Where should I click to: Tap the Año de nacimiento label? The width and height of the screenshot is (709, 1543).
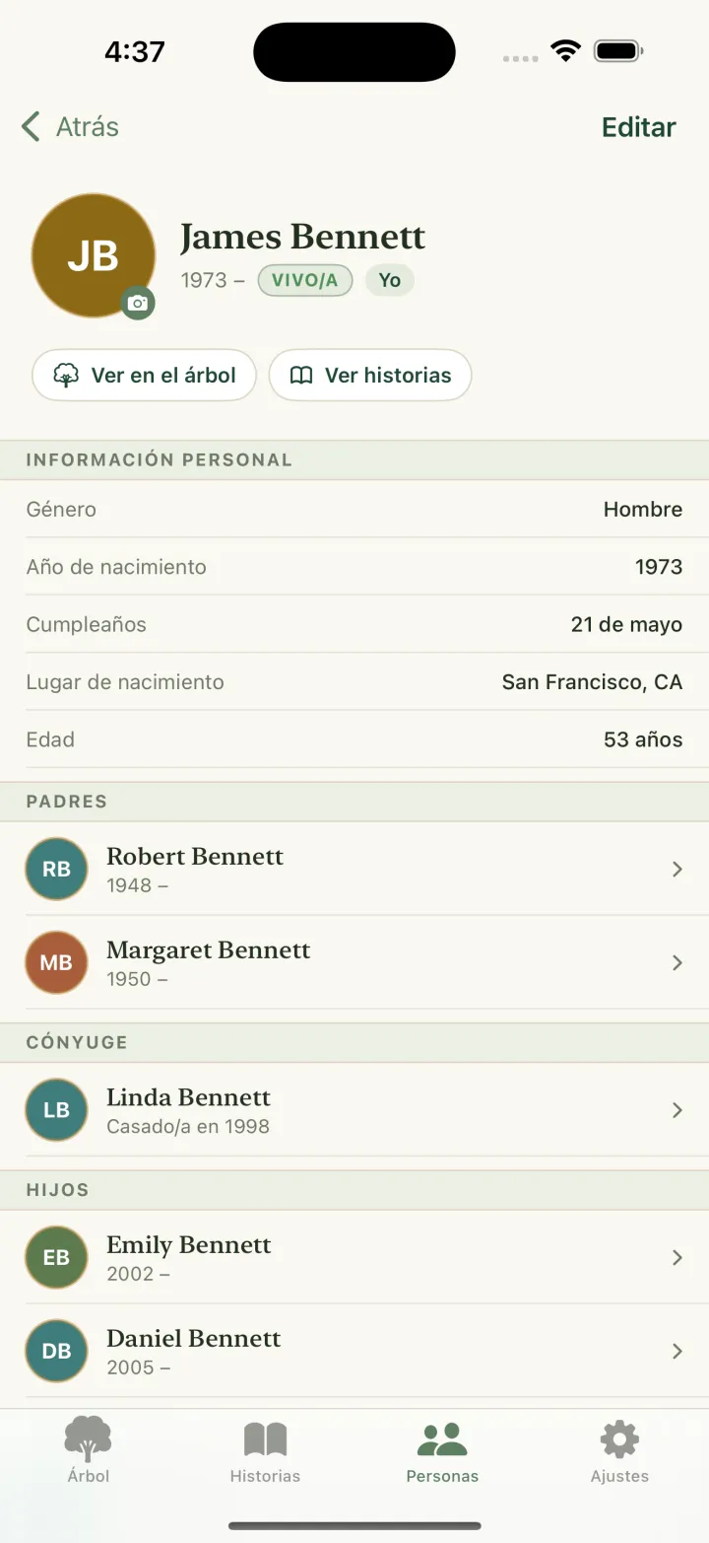tap(116, 567)
